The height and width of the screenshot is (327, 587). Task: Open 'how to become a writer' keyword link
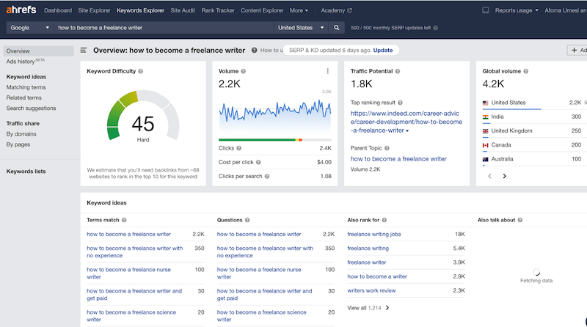(x=377, y=276)
